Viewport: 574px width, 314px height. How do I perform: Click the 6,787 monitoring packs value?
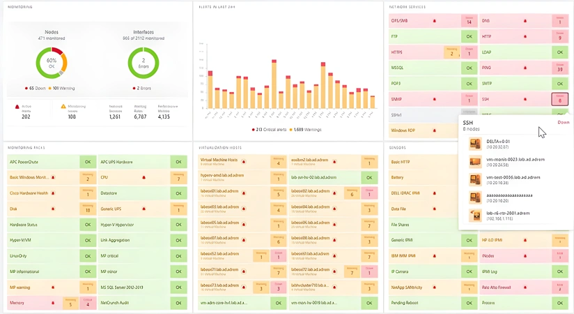pyautogui.click(x=140, y=117)
